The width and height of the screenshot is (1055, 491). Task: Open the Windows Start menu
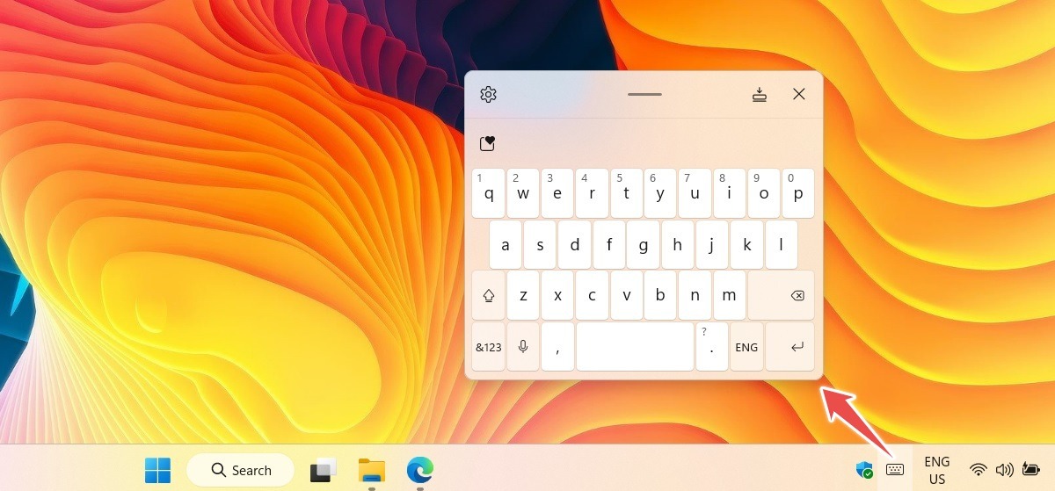click(158, 471)
